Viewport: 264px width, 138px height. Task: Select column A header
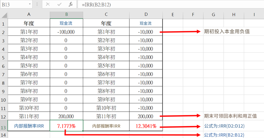coord(29,15)
